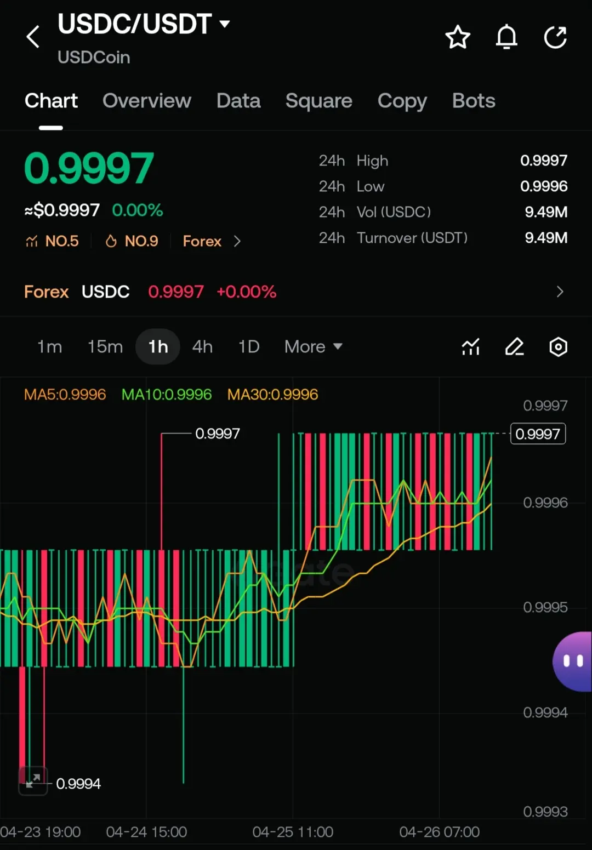Tap the 24h Low value 0.9996

pos(544,186)
